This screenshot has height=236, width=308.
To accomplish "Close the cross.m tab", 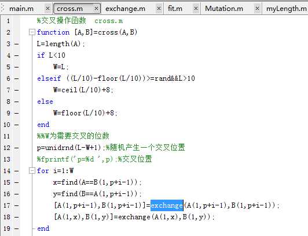I will (x=96, y=9).
